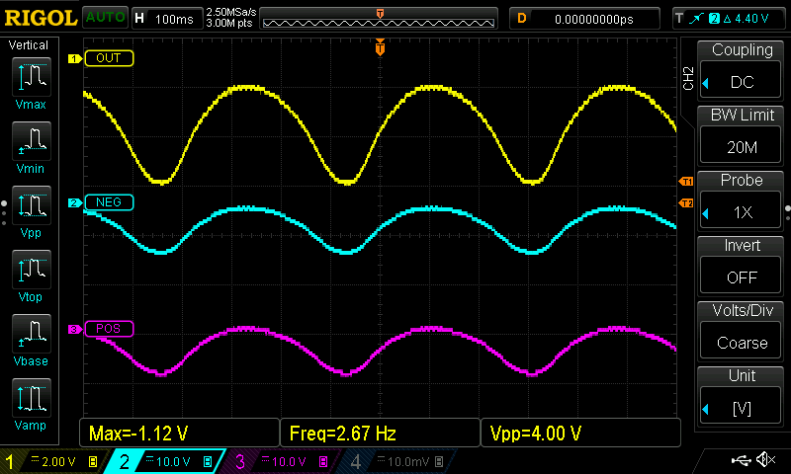This screenshot has width=791, height=474.
Task: Choose the Vtop measurement icon
Action: pyautogui.click(x=36, y=276)
